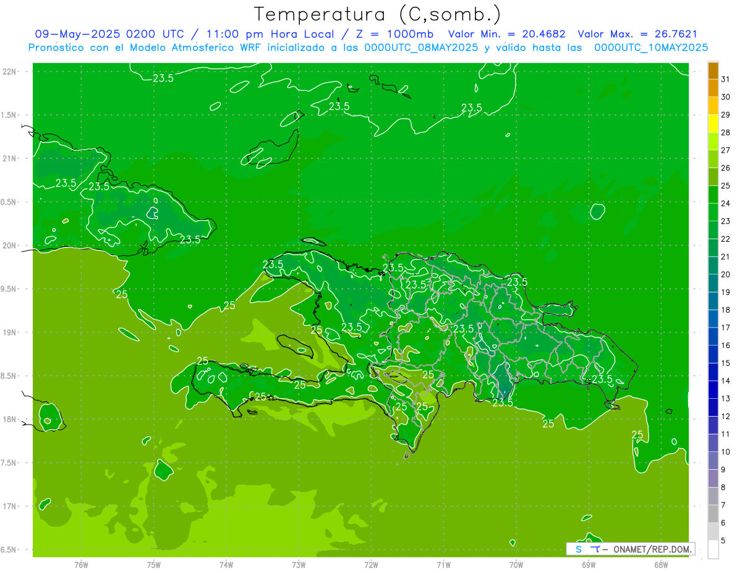Click the legend label "10"
The width and height of the screenshot is (742, 573).
pos(726,452)
